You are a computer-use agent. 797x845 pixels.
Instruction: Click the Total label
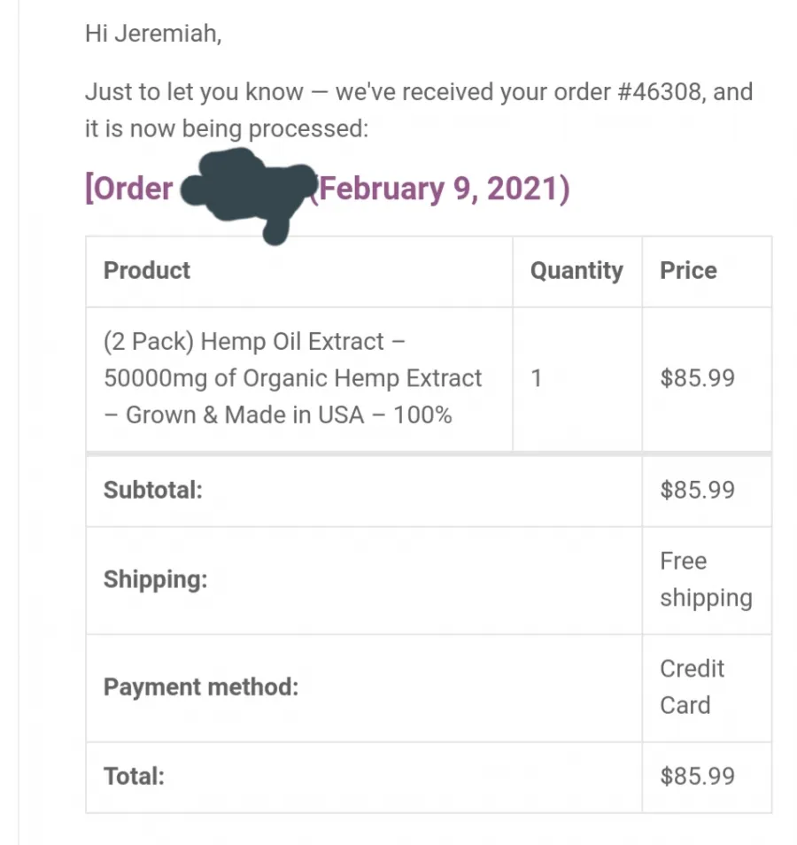[x=134, y=777]
